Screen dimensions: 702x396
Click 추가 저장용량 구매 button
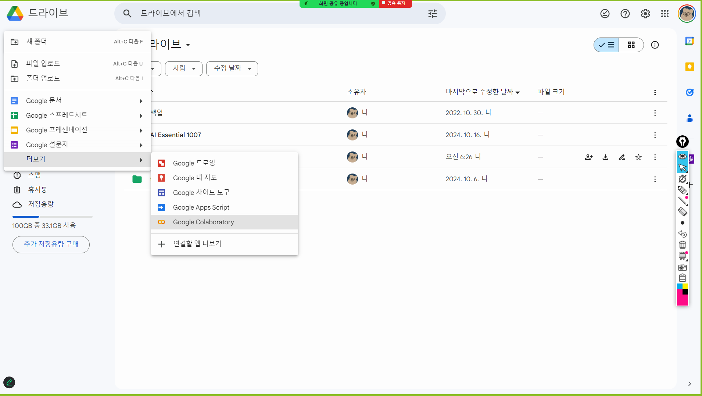(x=51, y=244)
